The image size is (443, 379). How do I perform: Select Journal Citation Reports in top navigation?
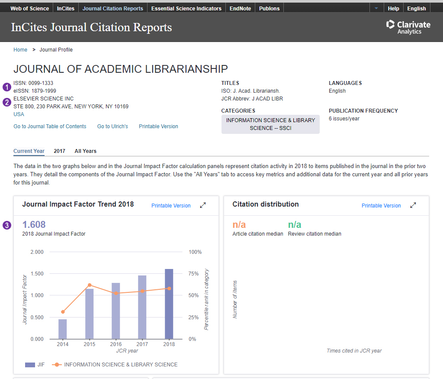(x=113, y=9)
